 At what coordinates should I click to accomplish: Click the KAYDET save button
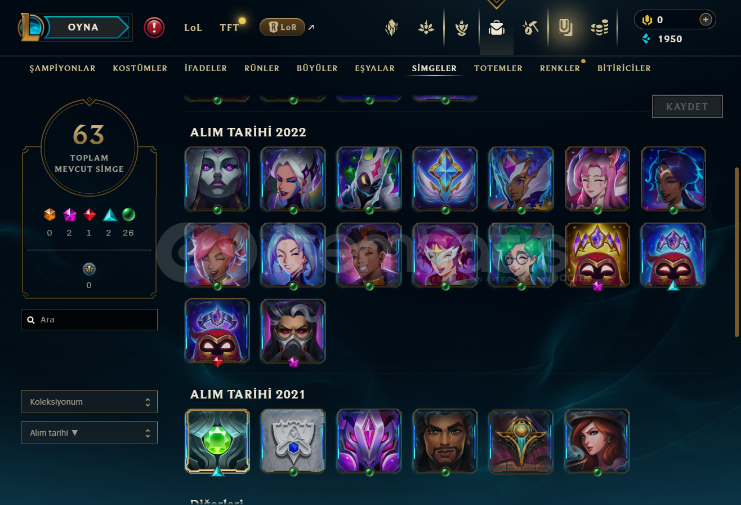coord(687,106)
